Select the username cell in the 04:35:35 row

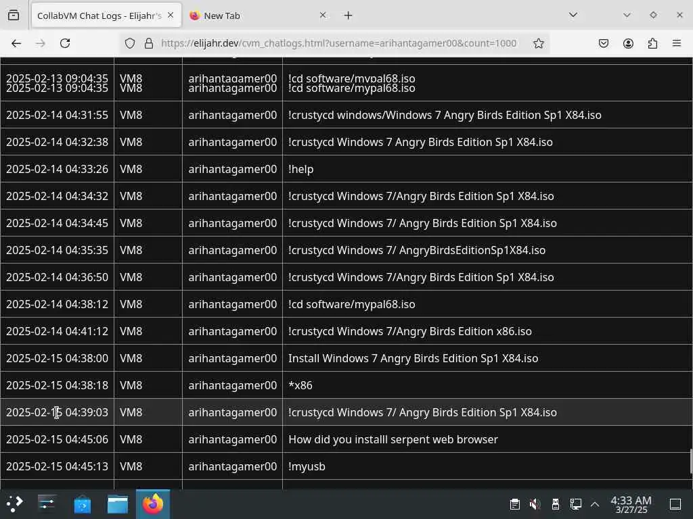[233, 250]
